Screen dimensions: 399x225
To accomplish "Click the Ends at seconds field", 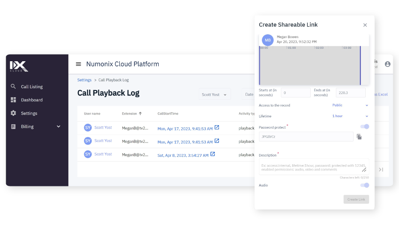I will click(351, 93).
